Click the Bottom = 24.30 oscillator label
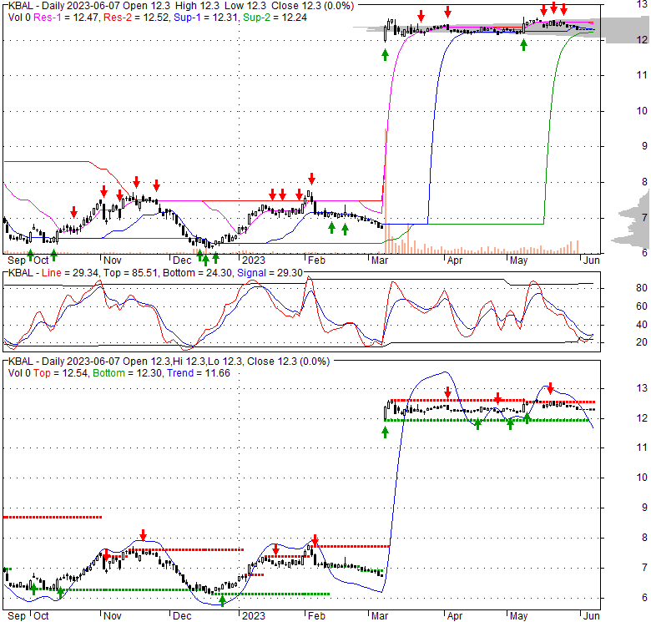The width and height of the screenshot is (651, 622). 197,273
